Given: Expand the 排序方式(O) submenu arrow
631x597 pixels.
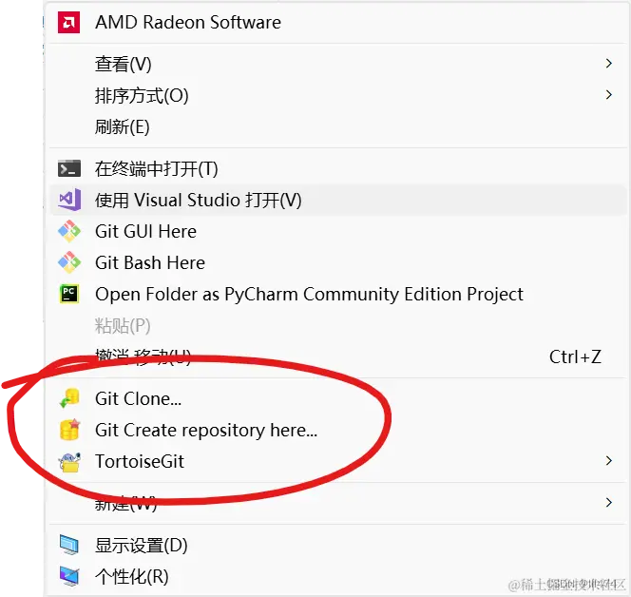Looking at the screenshot, I should [608, 95].
